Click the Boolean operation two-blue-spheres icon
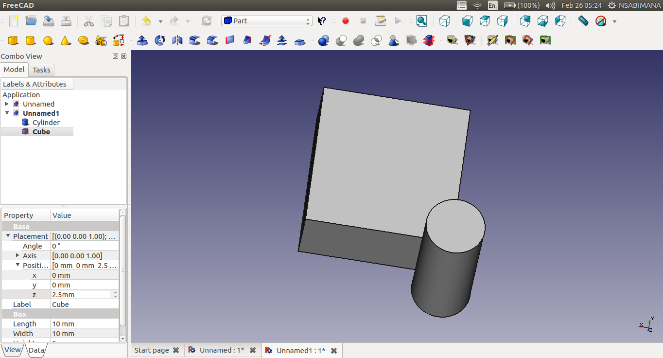663x358 pixels. coord(324,40)
